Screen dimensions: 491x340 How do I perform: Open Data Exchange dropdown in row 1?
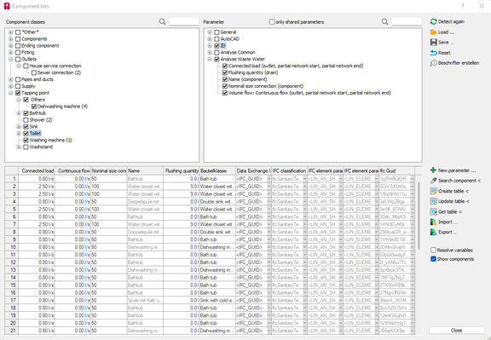pos(269,179)
